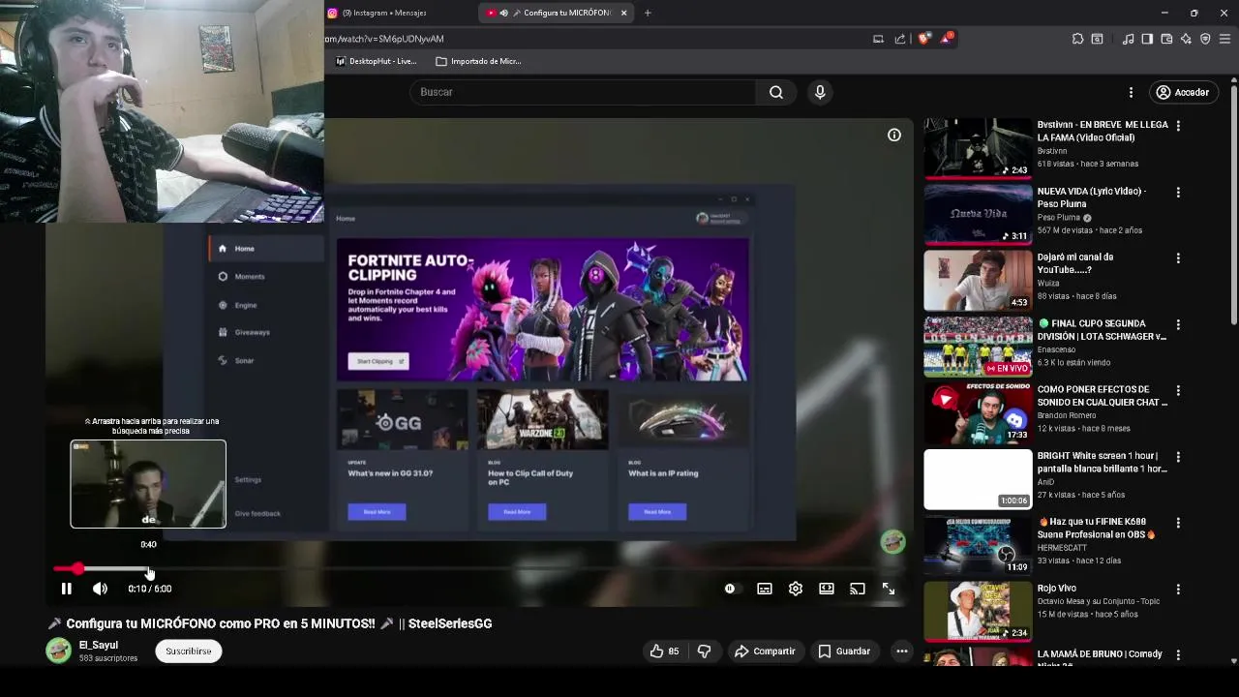Open options for BRIGHT White screen video
The height and width of the screenshot is (697, 1239).
coord(1178,457)
